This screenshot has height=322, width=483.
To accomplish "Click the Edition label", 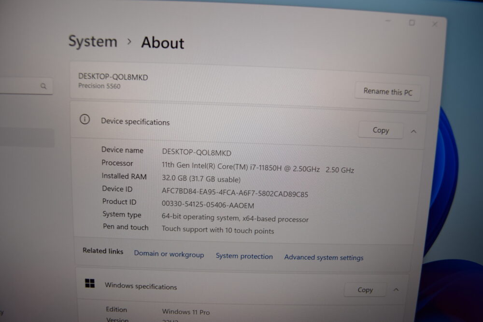I will coord(116,309).
